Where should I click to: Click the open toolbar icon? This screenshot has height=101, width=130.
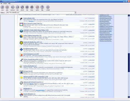(x=7, y=7)
